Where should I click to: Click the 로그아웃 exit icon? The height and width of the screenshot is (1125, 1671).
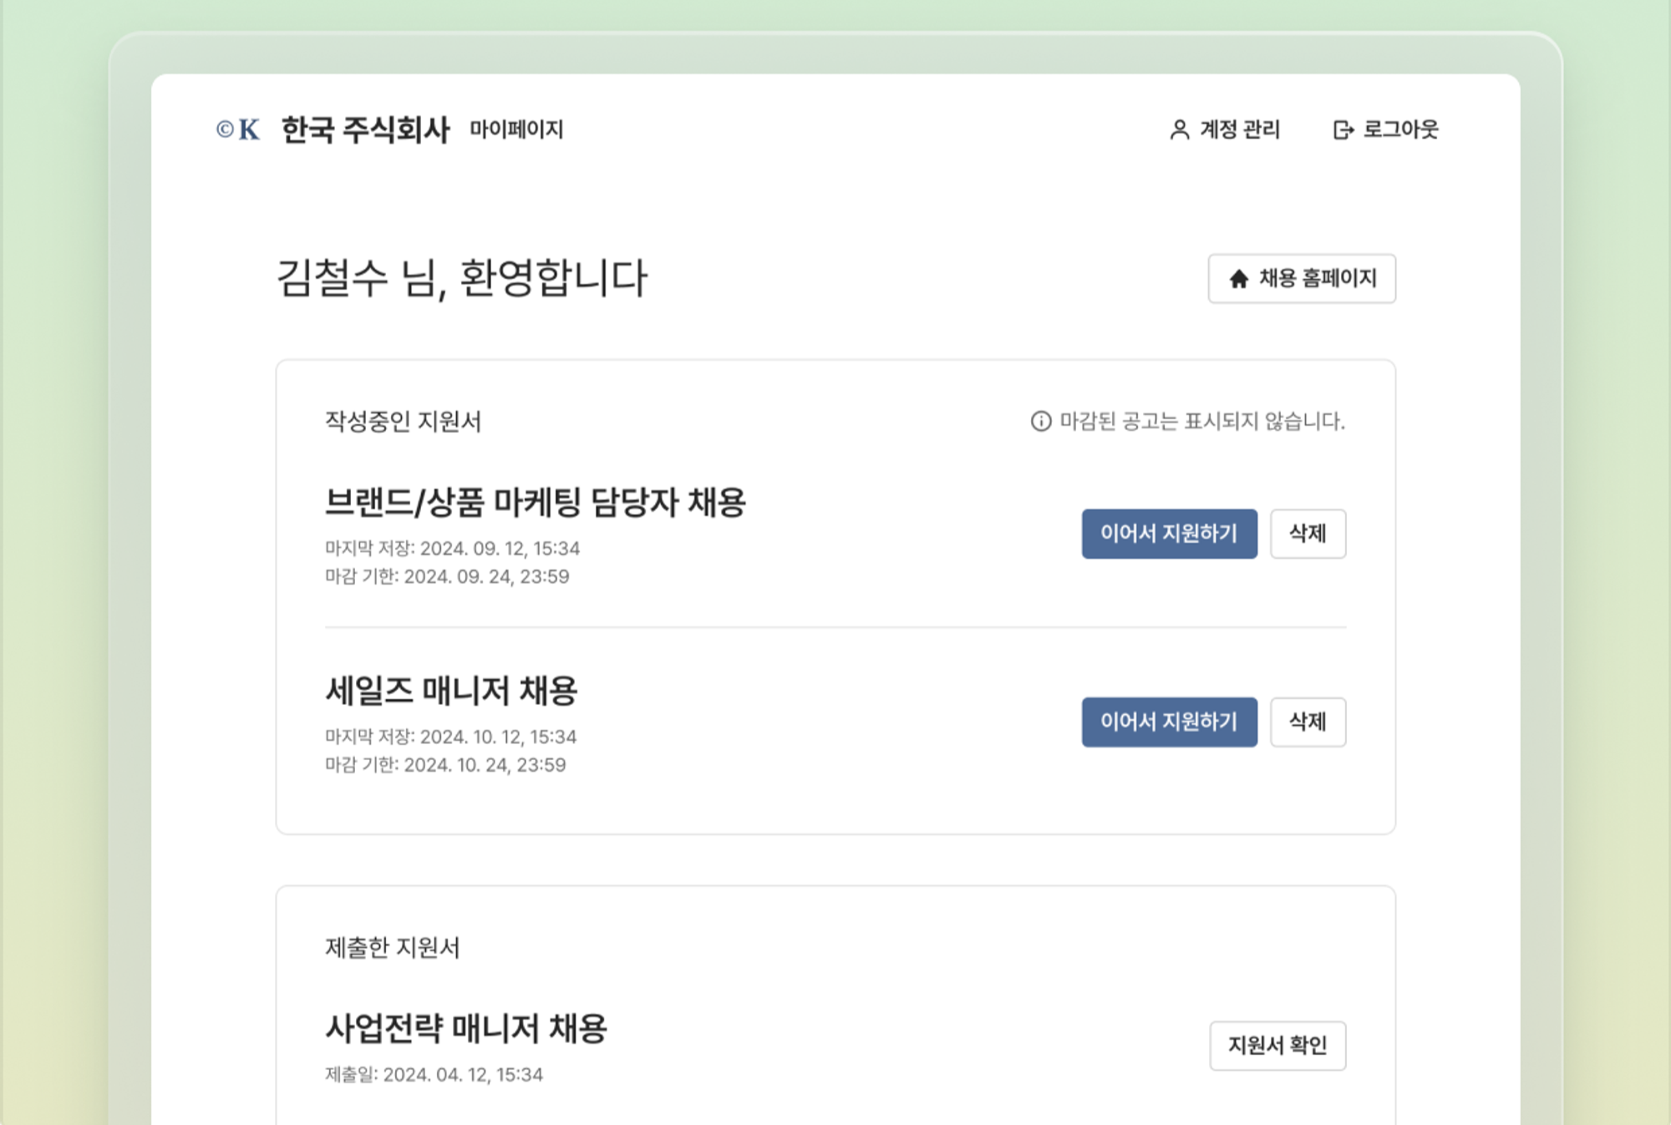click(1343, 129)
